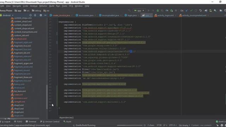Image resolution: width=226 pixels, height=127 pixels.
Task: Switch to invoicenew.java editor tab
Action: [86, 15]
